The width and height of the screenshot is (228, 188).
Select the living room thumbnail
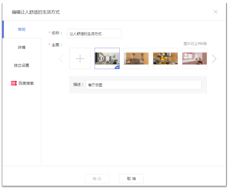point(107,58)
